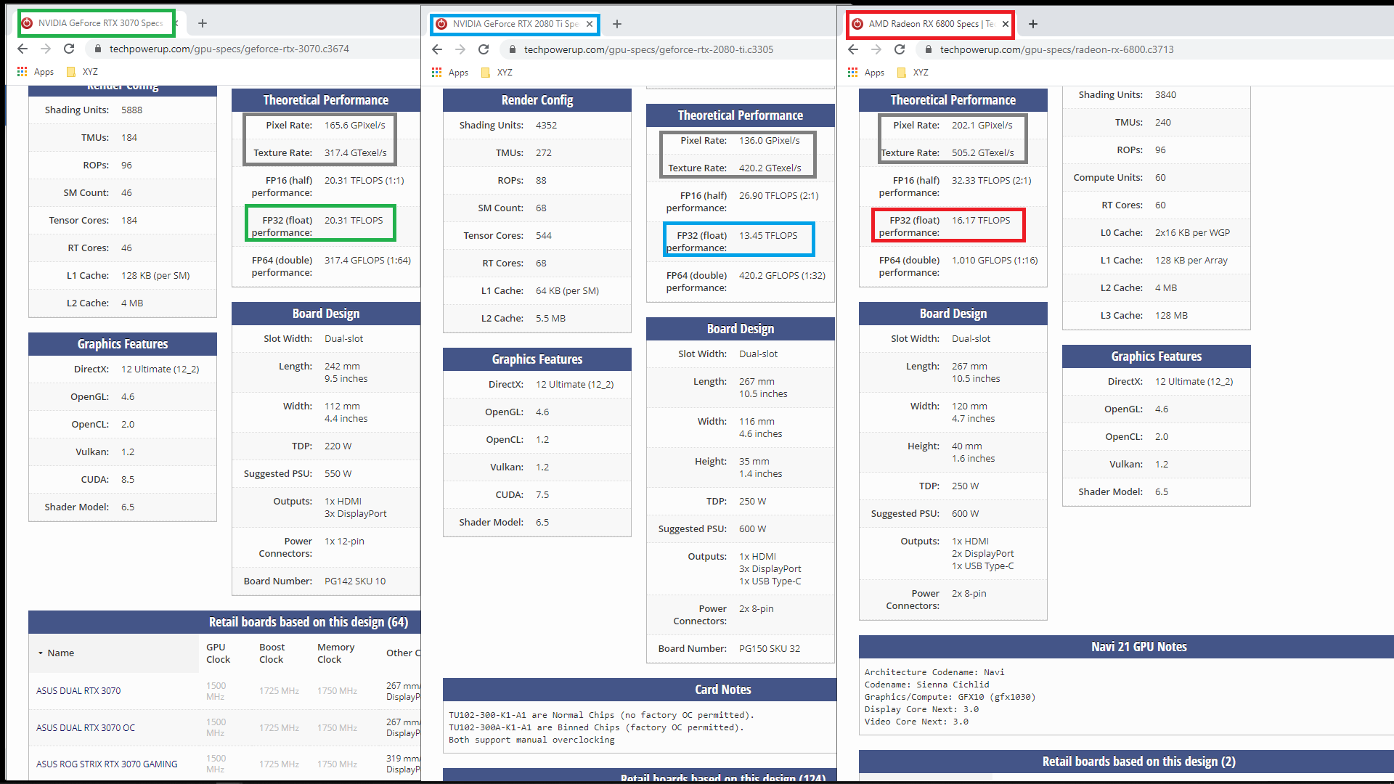Click the Boost Clock column header
This screenshot has height=784, width=1394.
[272, 653]
